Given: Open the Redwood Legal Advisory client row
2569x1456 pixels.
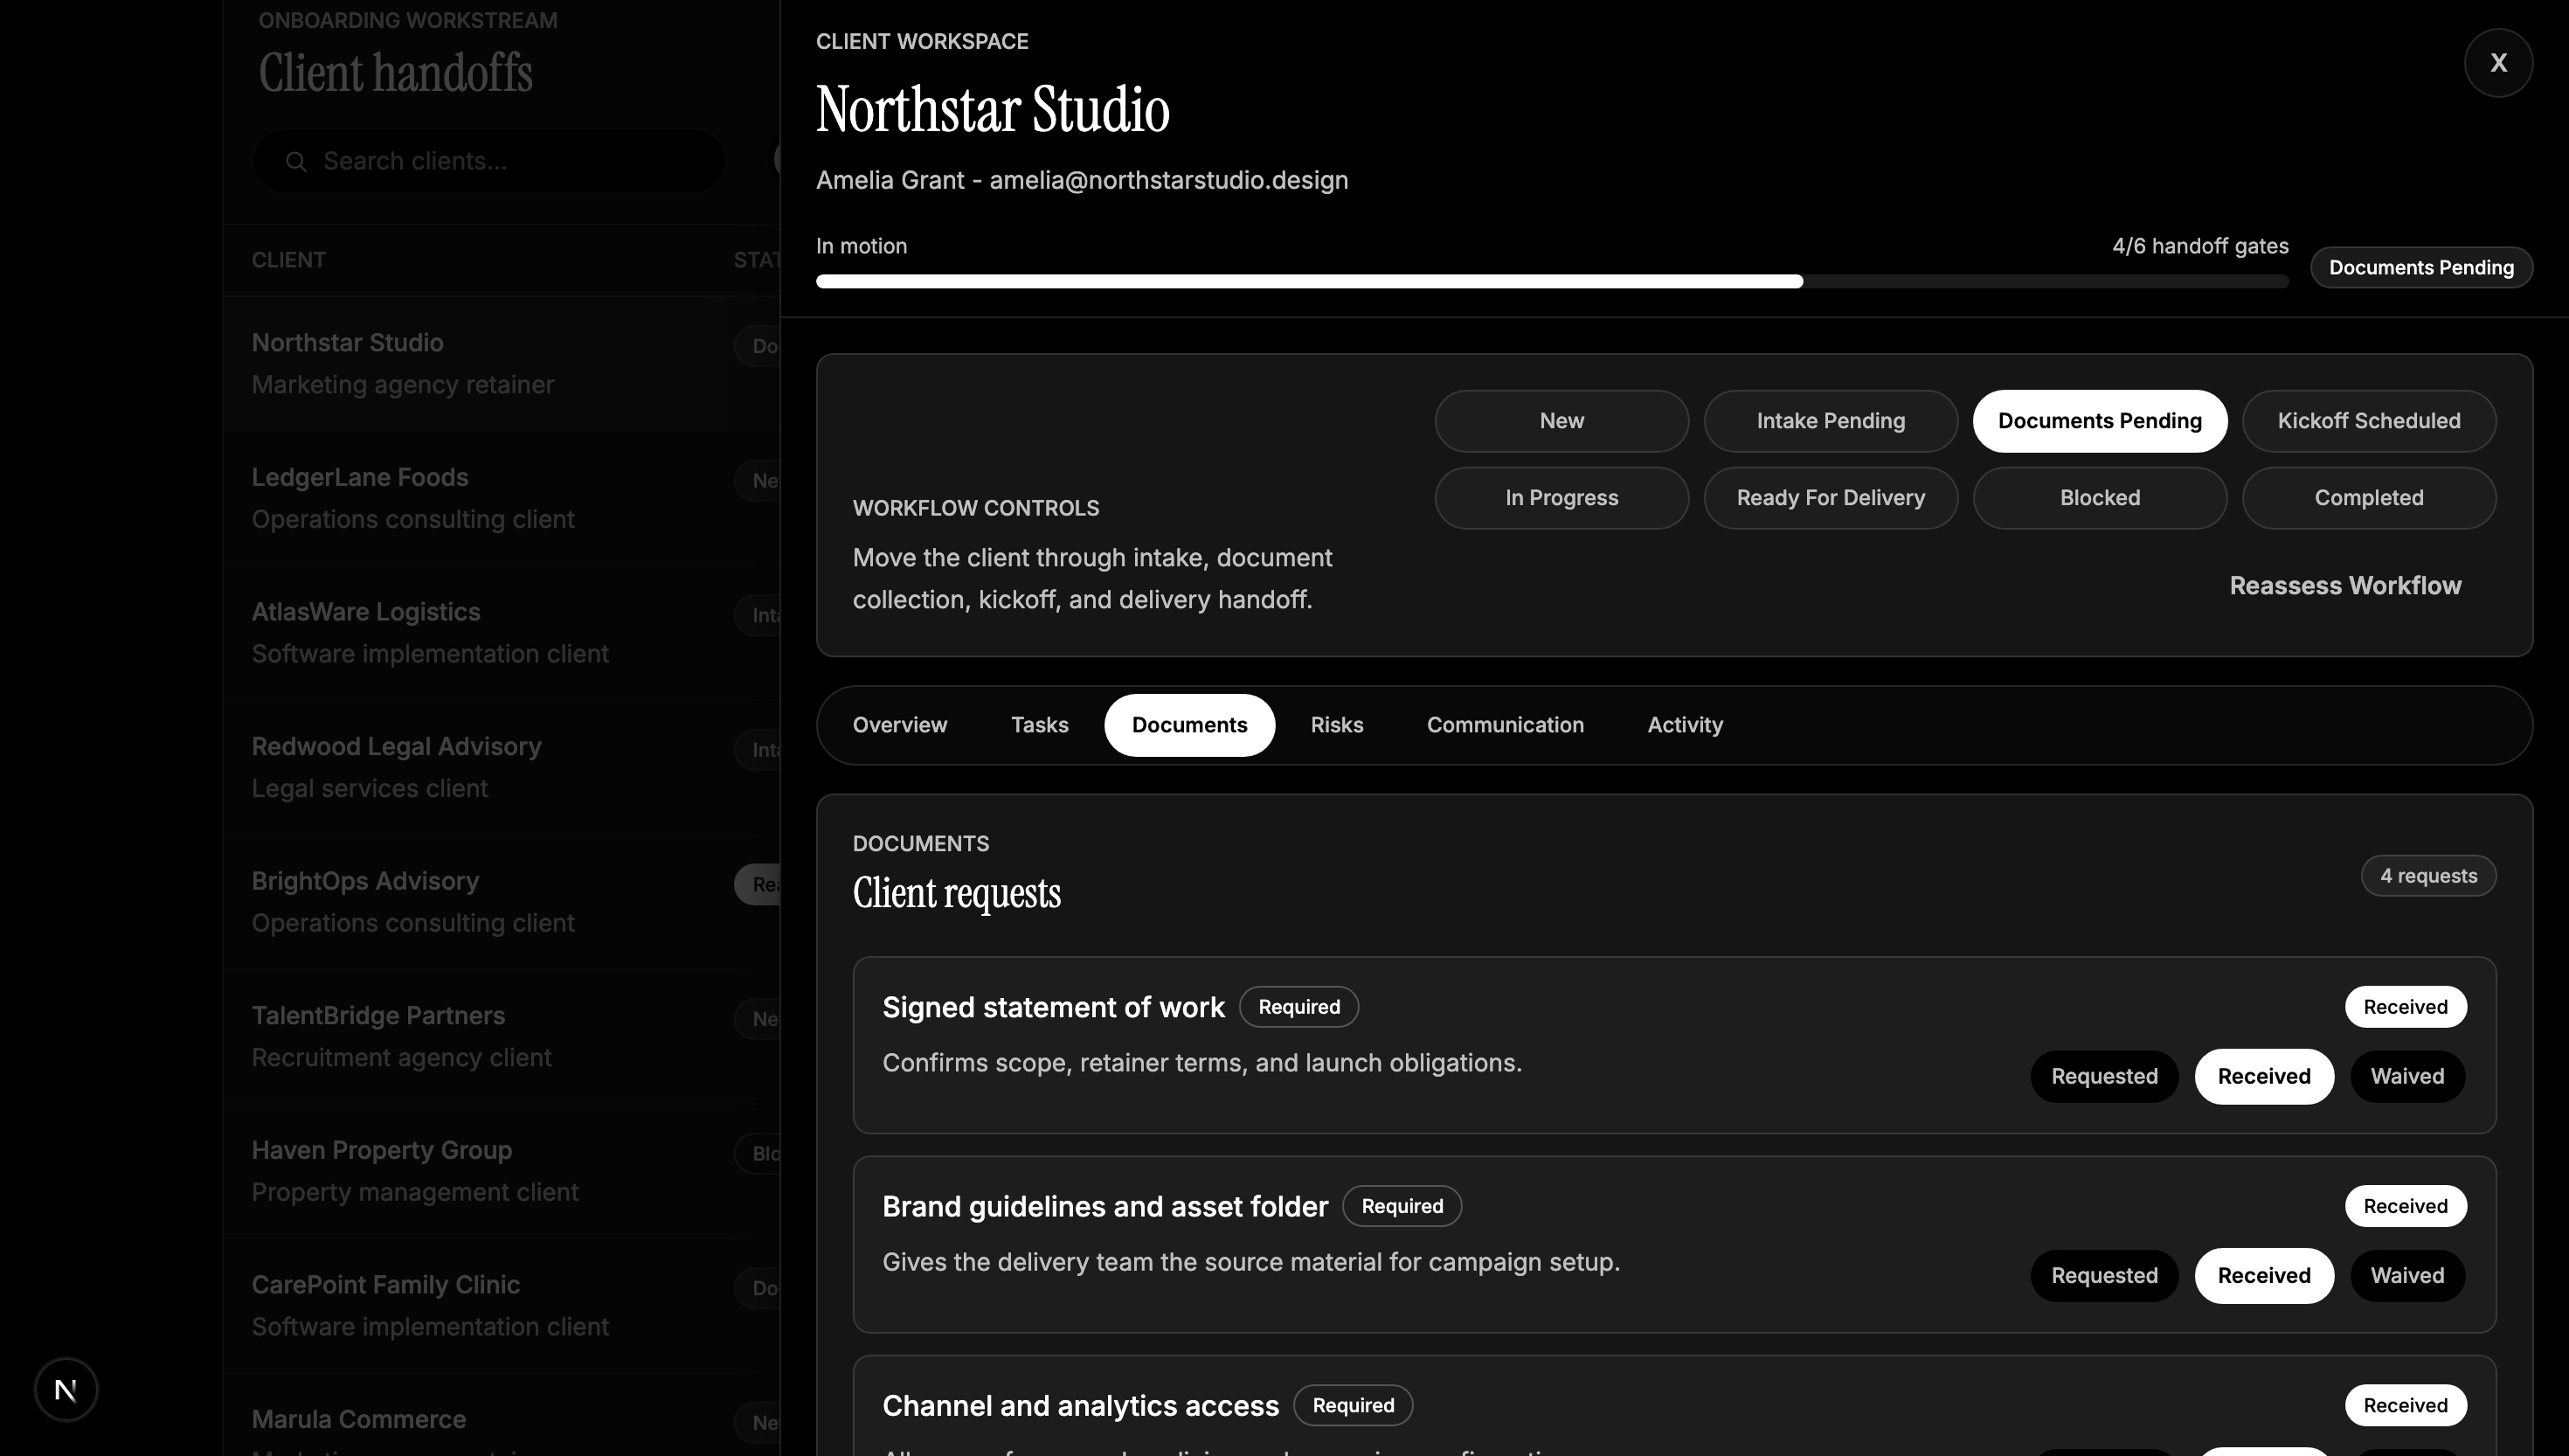Looking at the screenshot, I should [x=501, y=768].
